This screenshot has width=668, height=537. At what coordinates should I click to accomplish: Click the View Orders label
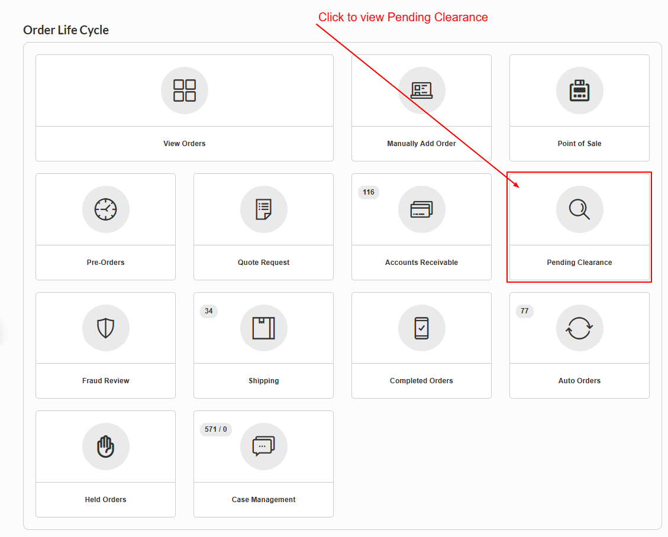point(185,144)
